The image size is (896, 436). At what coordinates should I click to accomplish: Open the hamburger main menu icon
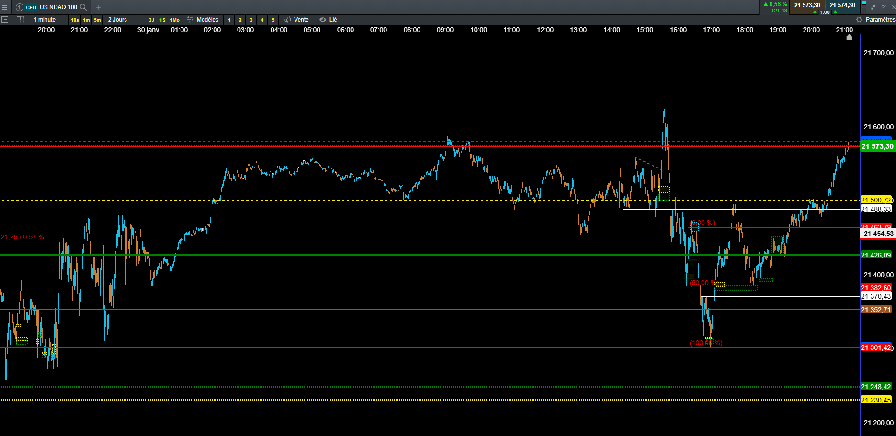point(5,7)
